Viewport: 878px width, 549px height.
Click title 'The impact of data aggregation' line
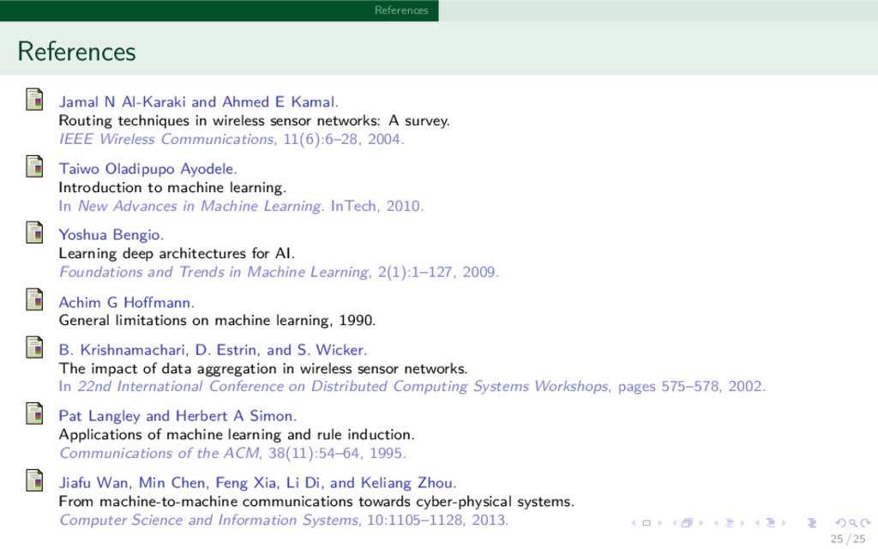[x=262, y=369]
